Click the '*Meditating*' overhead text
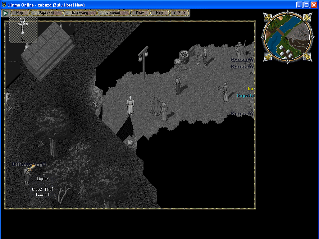Image resolution: width=319 pixels, height=239 pixels. 29,164
